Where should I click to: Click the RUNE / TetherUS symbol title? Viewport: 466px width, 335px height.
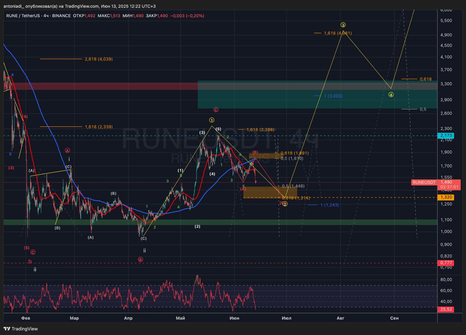click(24, 16)
